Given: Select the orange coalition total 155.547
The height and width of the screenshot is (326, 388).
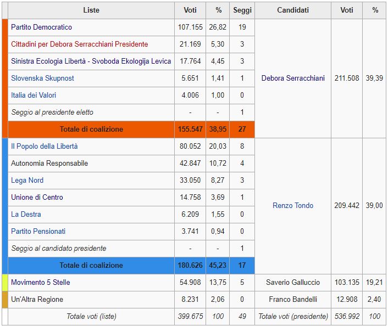Looking at the screenshot, I should tap(190, 129).
